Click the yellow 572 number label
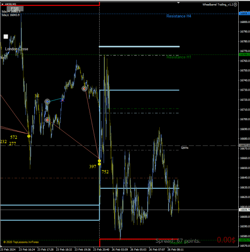The image size is (250, 252). coord(14,137)
